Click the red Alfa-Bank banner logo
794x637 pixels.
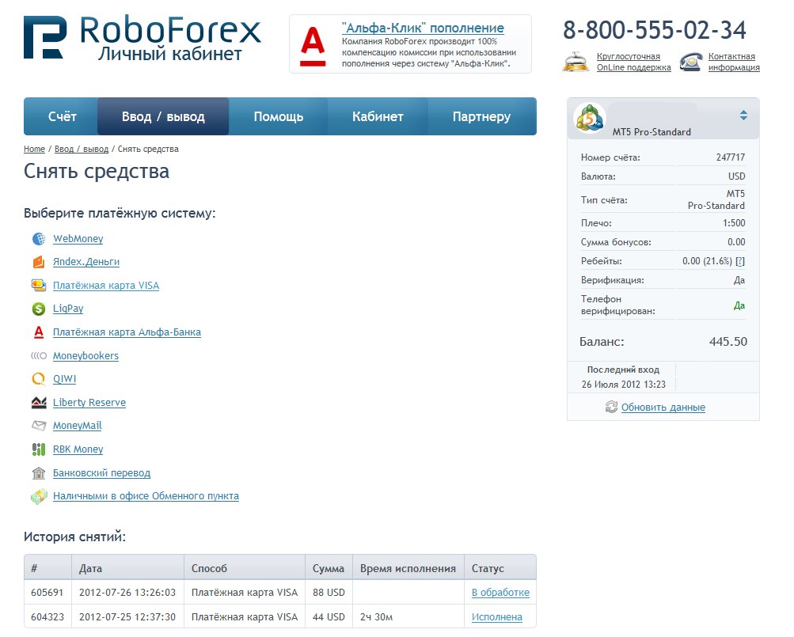[x=313, y=47]
